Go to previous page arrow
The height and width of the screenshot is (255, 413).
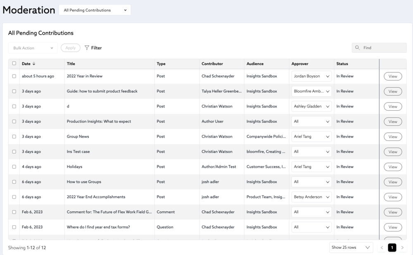coord(382,248)
